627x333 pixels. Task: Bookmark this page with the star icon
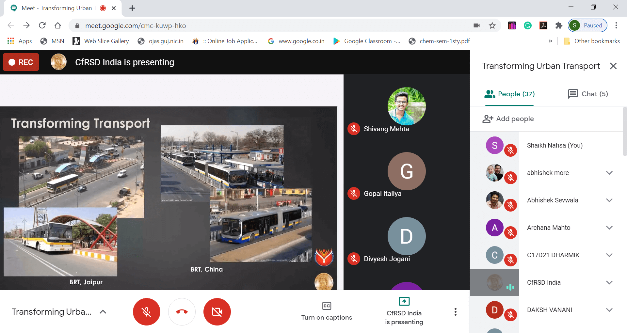[x=492, y=25]
